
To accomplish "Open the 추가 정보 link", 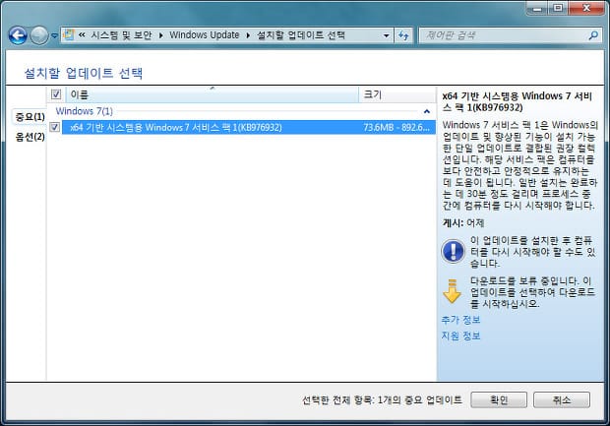I will (x=460, y=320).
